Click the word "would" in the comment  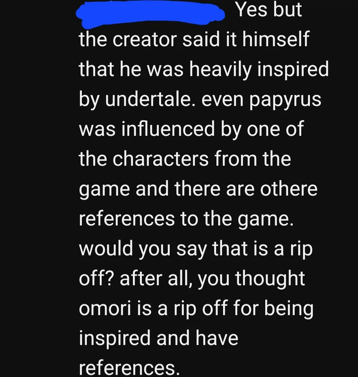coord(106,248)
